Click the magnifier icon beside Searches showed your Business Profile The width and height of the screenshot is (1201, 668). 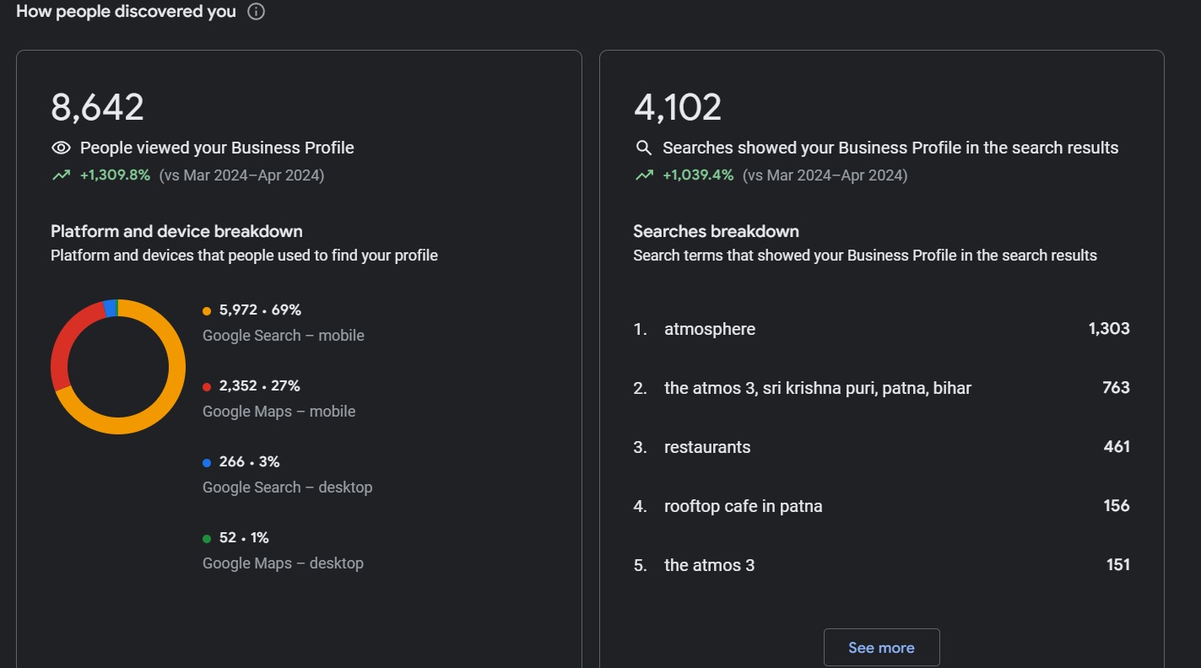(x=644, y=148)
